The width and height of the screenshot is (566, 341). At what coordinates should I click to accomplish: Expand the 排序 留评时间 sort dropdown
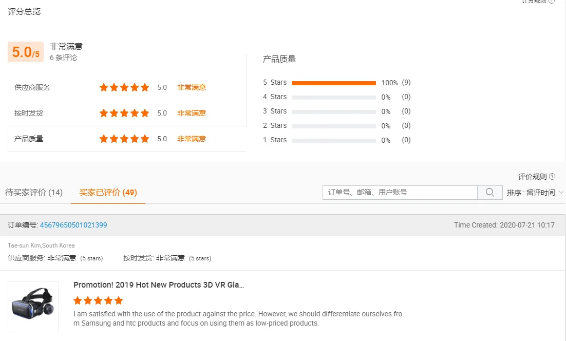[535, 193]
